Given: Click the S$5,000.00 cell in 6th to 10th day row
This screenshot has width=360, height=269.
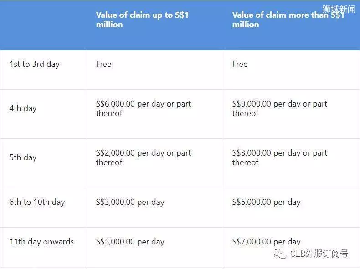Looking at the screenshot, I should click(x=266, y=202).
